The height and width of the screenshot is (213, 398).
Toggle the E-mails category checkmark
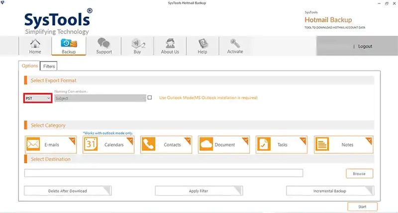click(73, 140)
